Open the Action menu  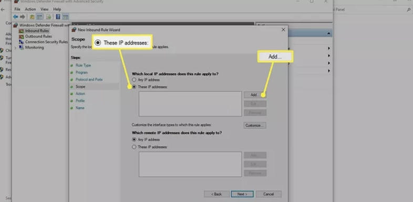tap(30, 9)
